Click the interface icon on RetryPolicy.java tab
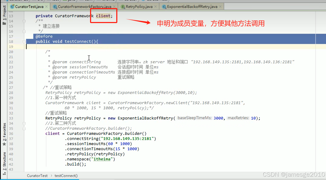 pos(123,6)
